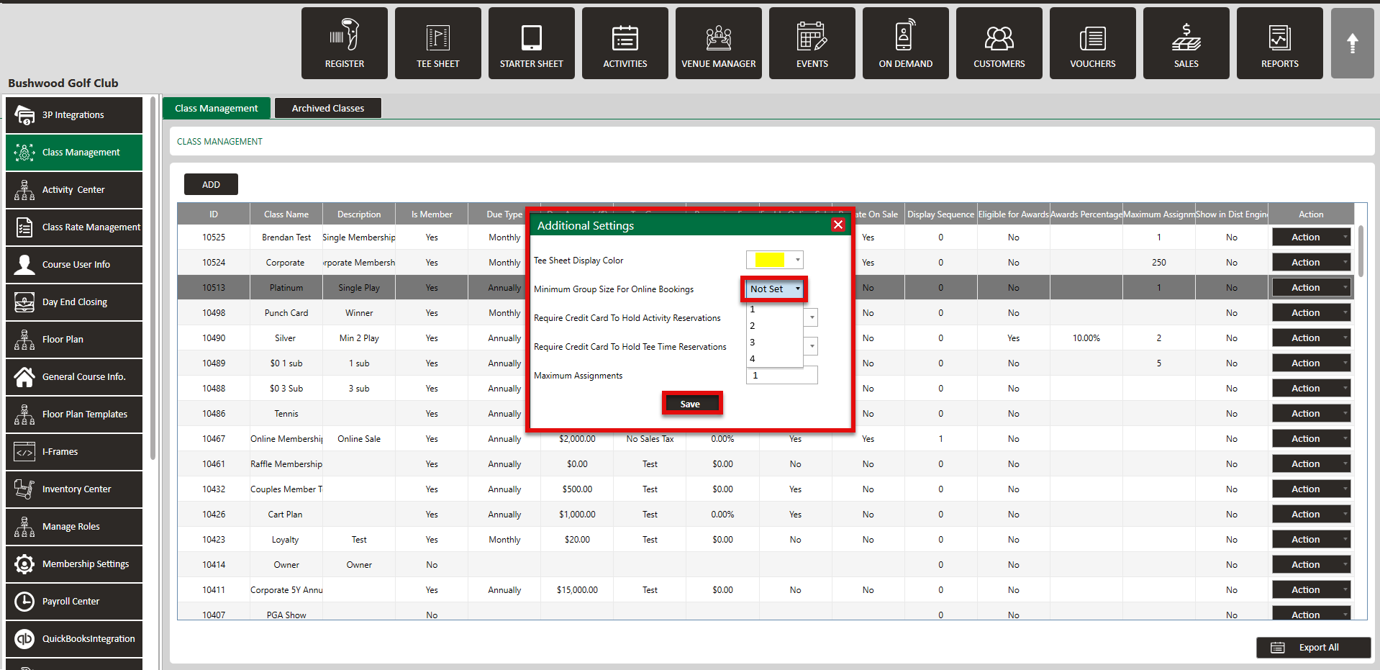Open Action dropdown for Punch Card row
1380x670 pixels.
1311,313
